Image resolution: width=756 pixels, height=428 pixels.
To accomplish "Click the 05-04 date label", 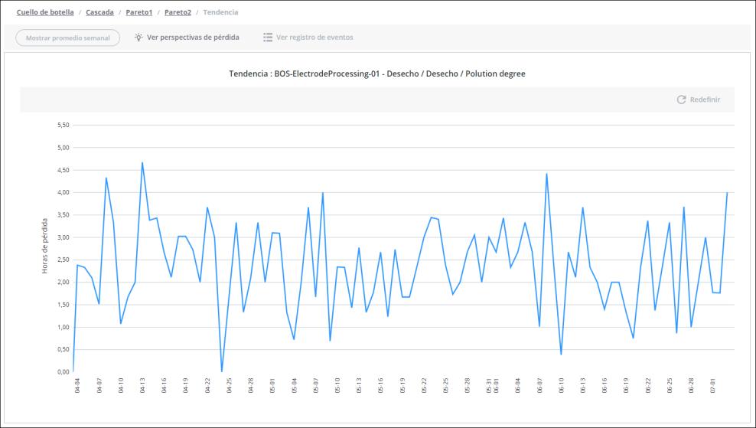I will 294,386.
